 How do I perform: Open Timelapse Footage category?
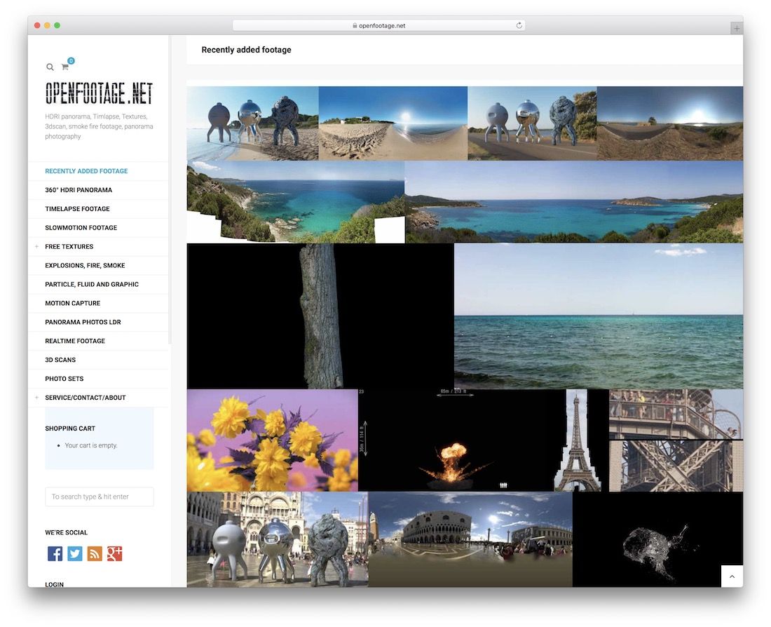pyautogui.click(x=77, y=209)
